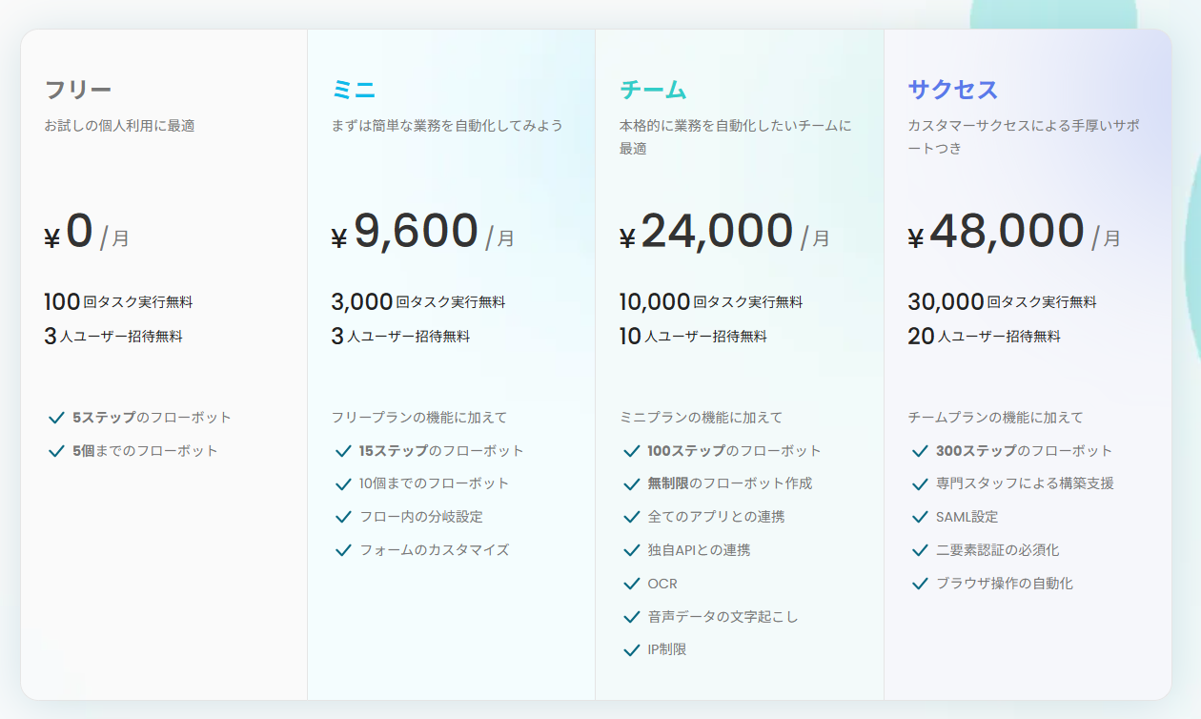Click checkmark beside フロー内の分岐設定
This screenshot has width=1201, height=719.
343,517
